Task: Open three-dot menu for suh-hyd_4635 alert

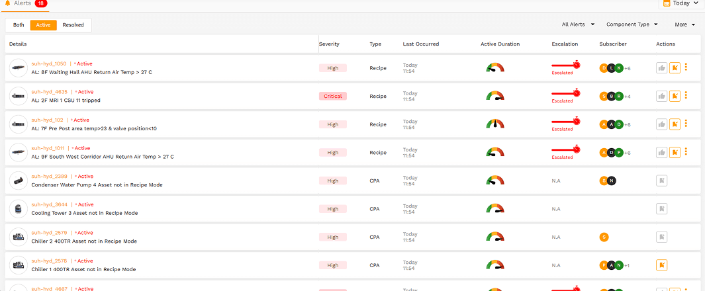Action: [686, 96]
